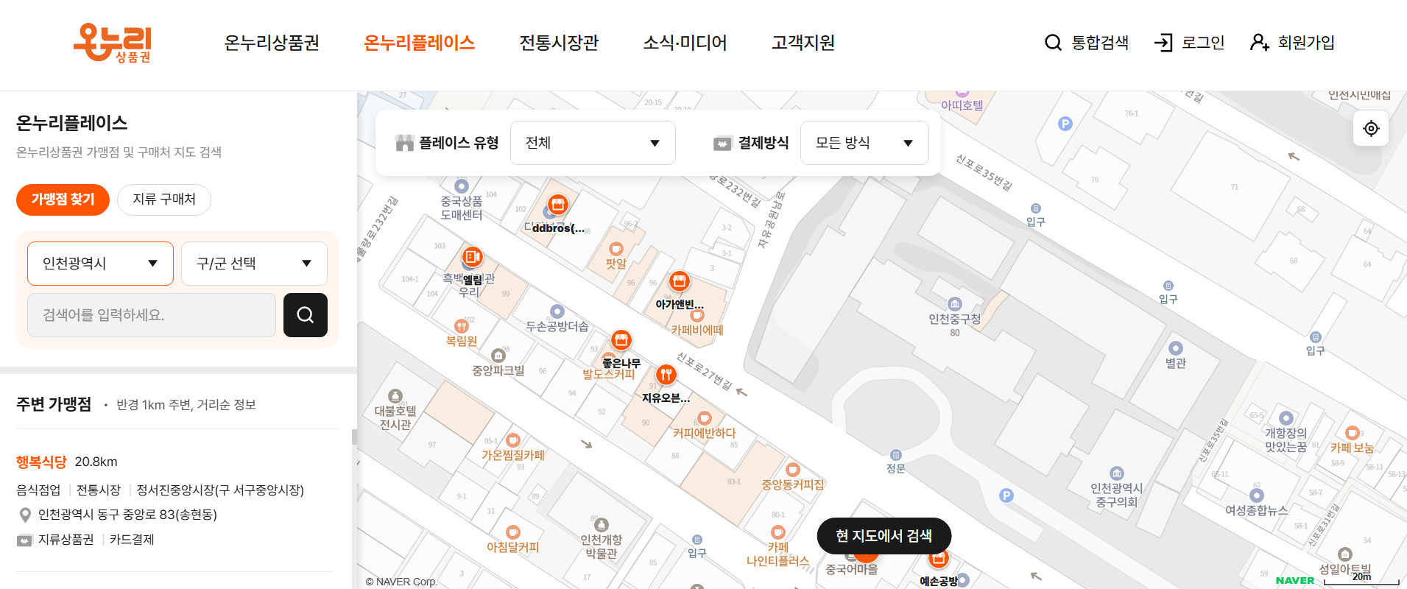
Task: Click the 복림원 restaurant map icon
Action: point(462,326)
